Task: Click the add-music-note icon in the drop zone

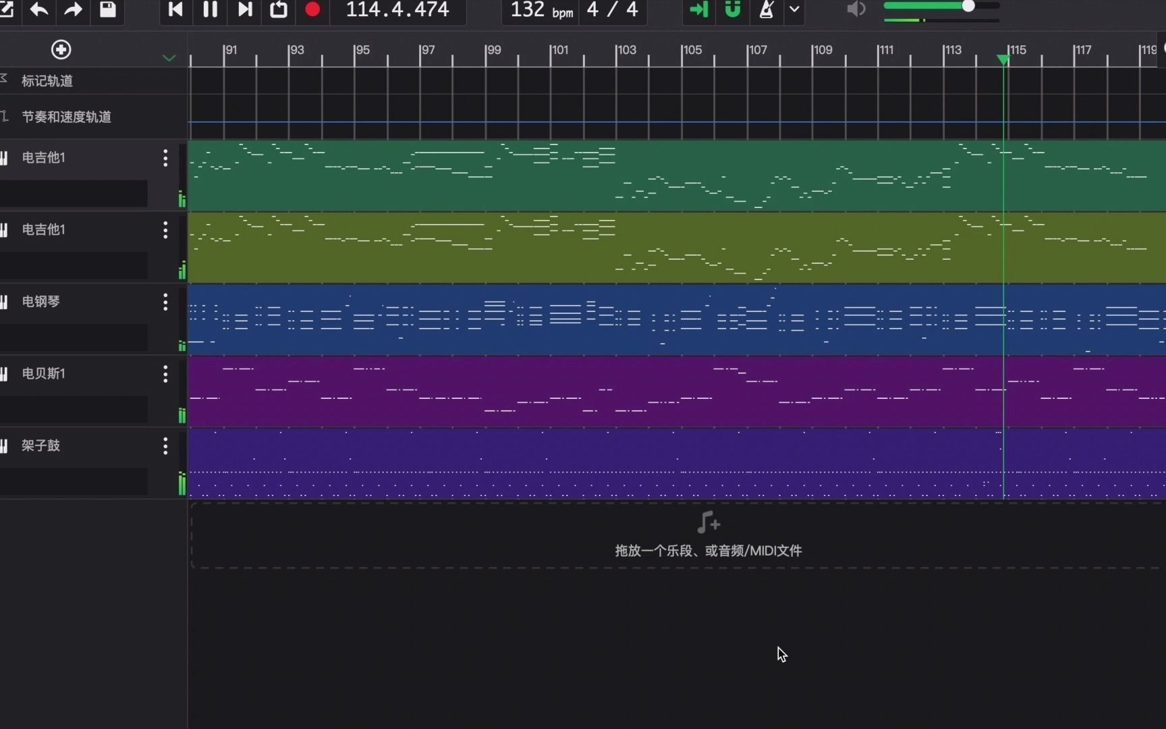Action: tap(708, 522)
